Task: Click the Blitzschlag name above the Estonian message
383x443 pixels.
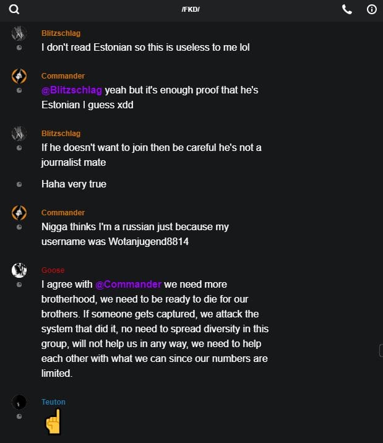Action: point(61,33)
